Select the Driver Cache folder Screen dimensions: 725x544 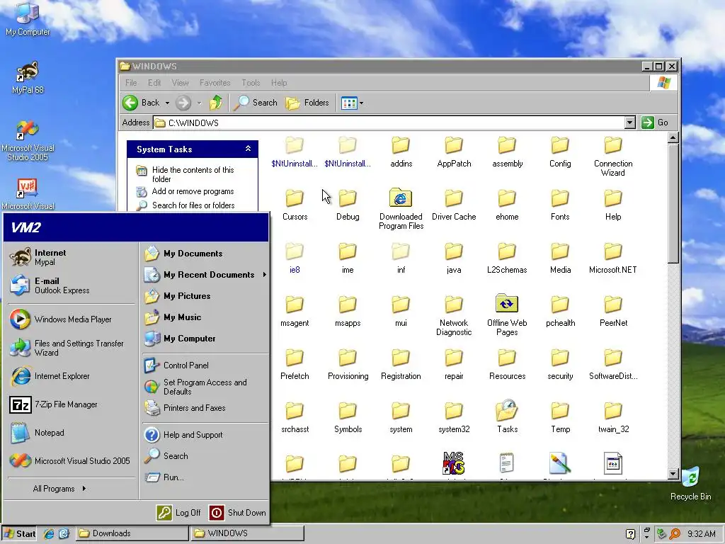(454, 205)
